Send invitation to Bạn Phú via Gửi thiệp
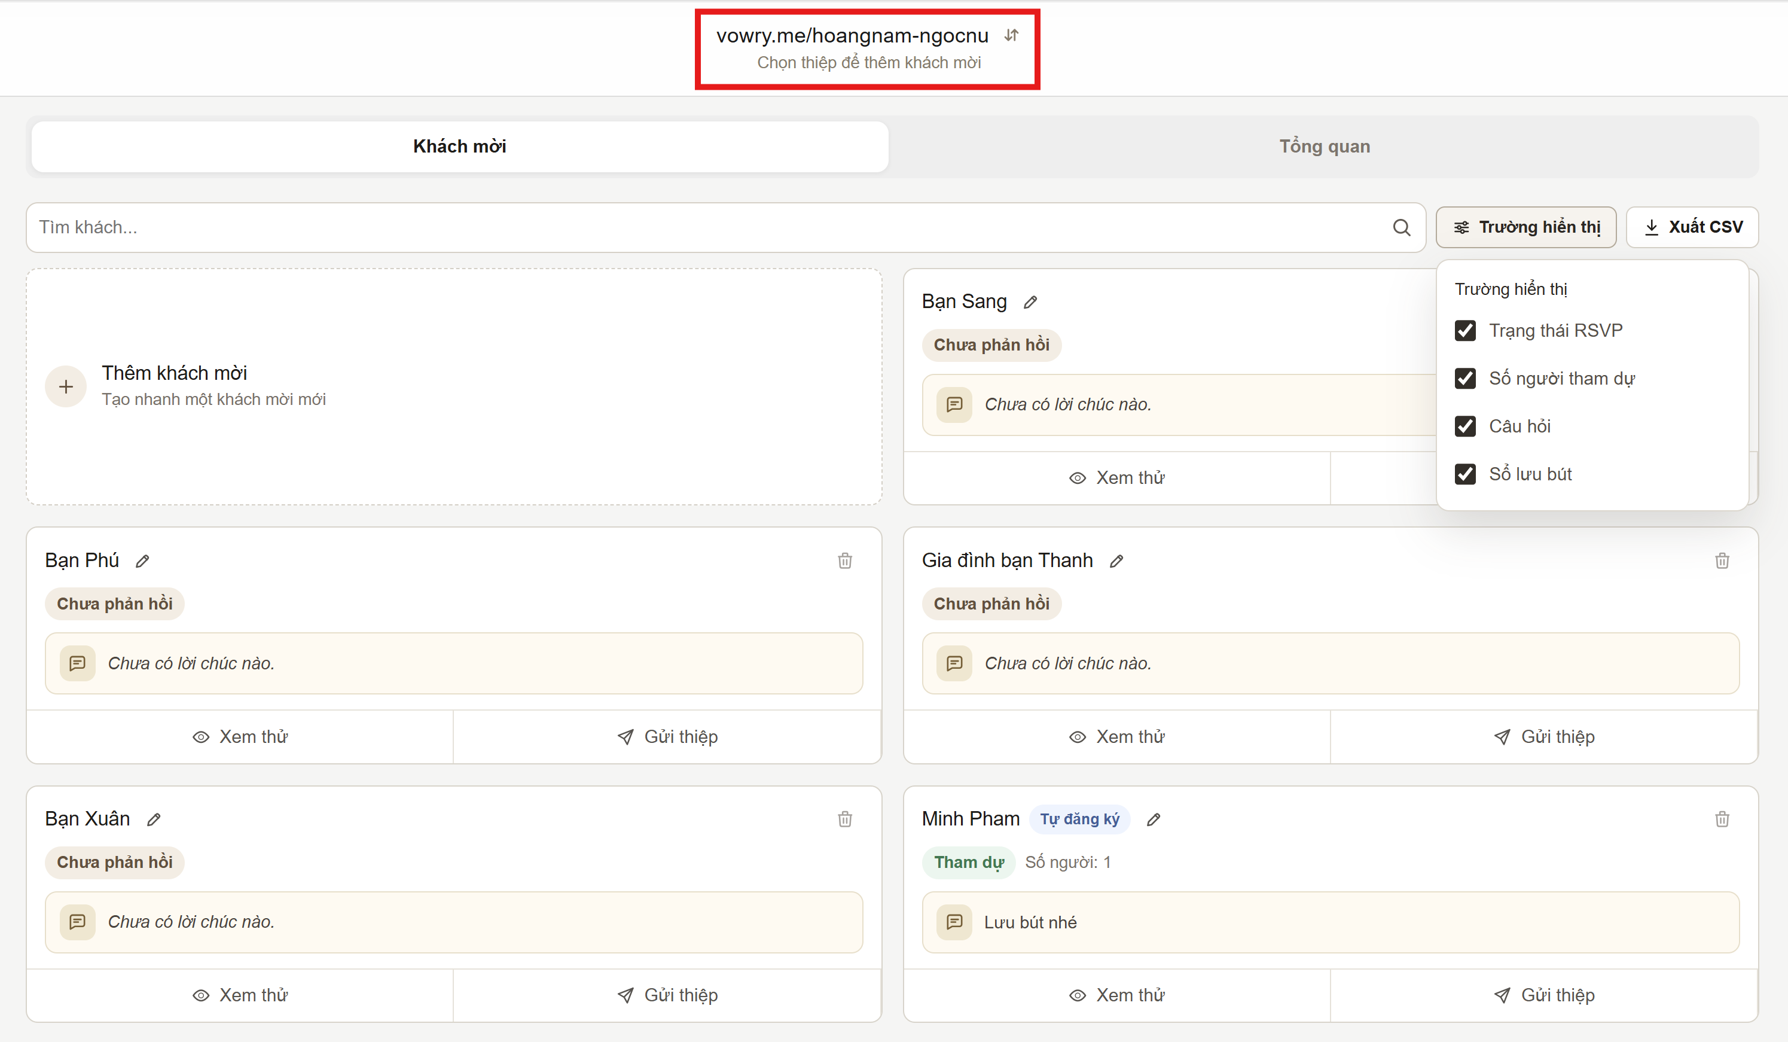The width and height of the screenshot is (1788, 1042). 667,737
